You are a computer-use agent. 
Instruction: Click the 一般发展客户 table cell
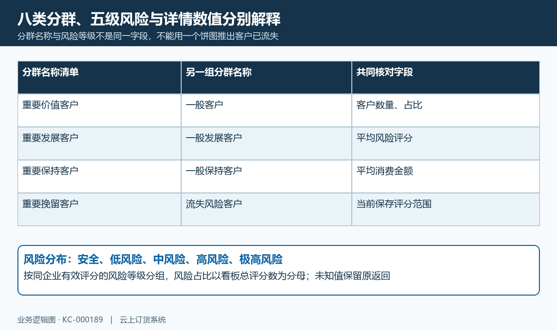(266, 143)
